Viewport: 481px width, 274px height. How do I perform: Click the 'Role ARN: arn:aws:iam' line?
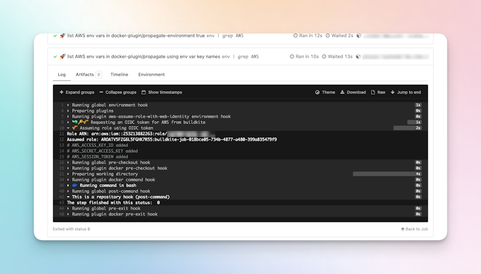[x=141, y=134]
